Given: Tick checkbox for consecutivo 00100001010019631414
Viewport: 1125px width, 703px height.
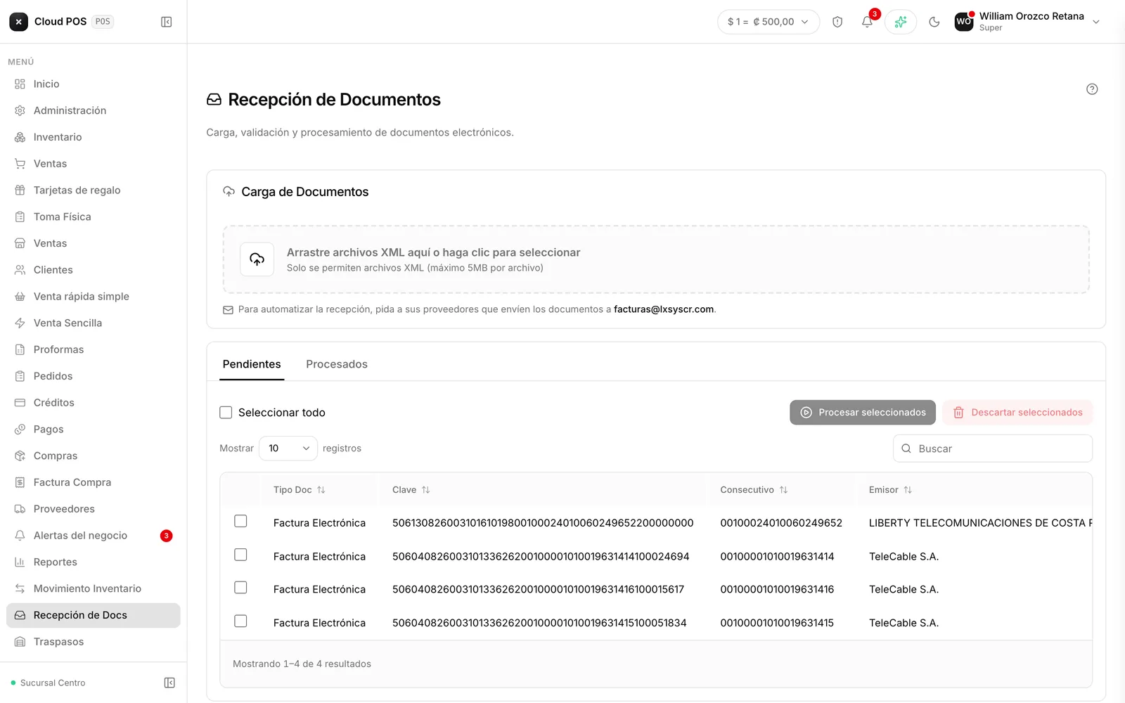Looking at the screenshot, I should pos(240,555).
